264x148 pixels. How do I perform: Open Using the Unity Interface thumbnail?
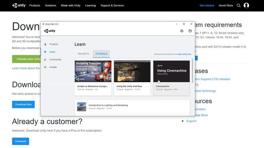pos(132,72)
